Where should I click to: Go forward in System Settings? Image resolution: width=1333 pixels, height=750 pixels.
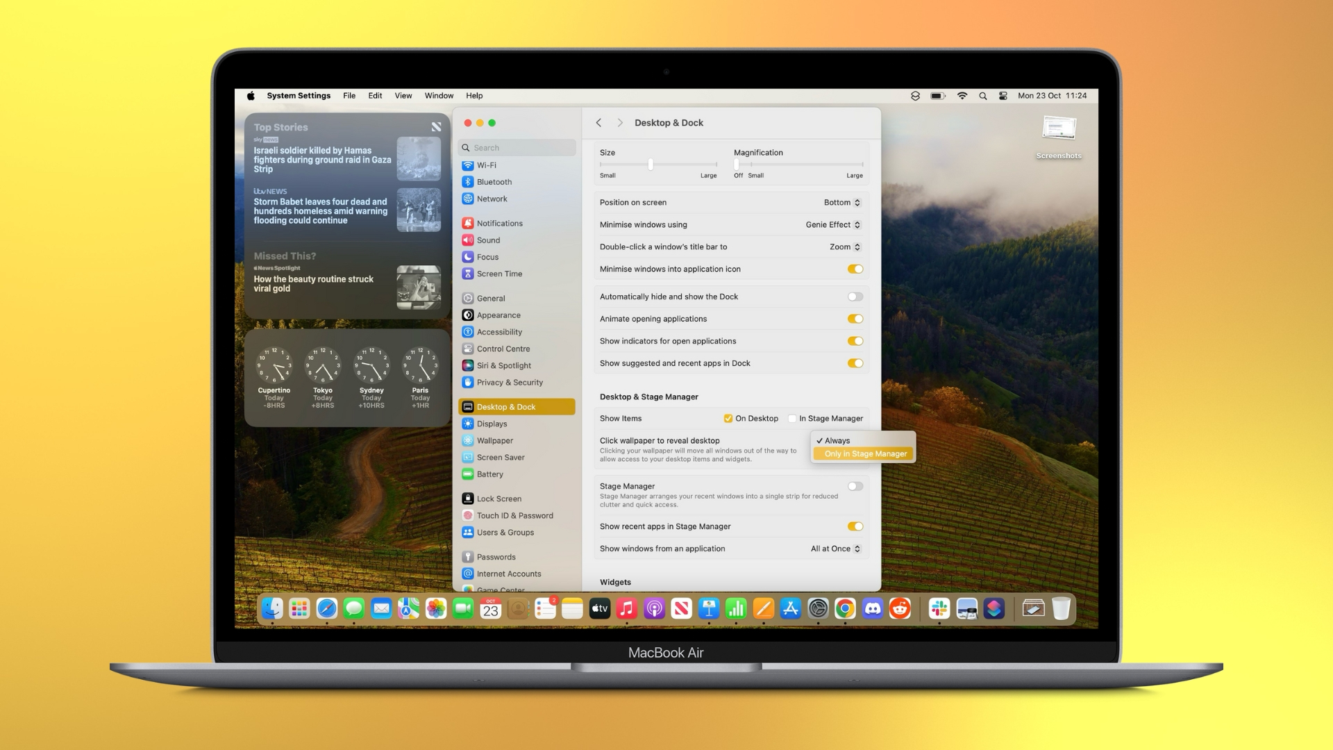(x=620, y=123)
